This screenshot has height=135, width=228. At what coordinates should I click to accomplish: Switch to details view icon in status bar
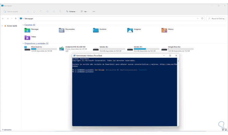[x=223, y=130]
